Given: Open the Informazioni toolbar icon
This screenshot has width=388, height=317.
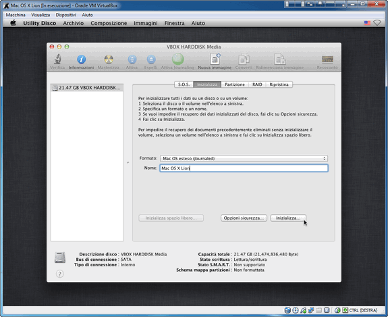Looking at the screenshot, I should pyautogui.click(x=81, y=59).
